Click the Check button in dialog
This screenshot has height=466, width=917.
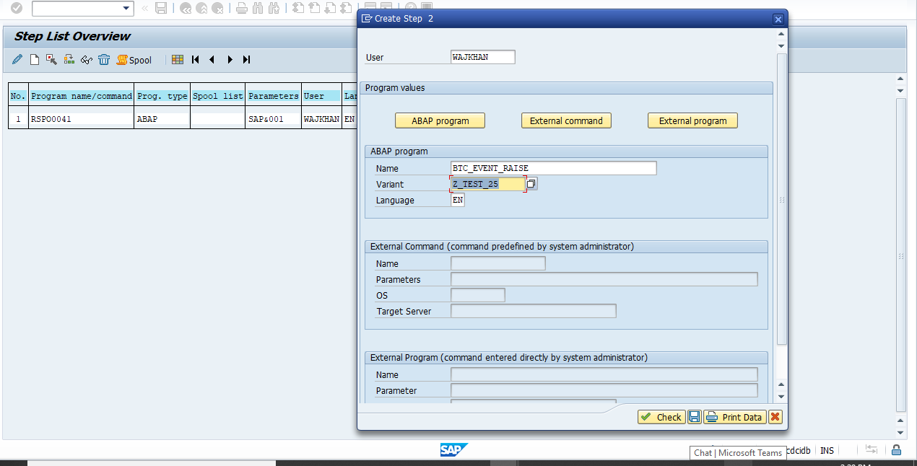click(661, 417)
